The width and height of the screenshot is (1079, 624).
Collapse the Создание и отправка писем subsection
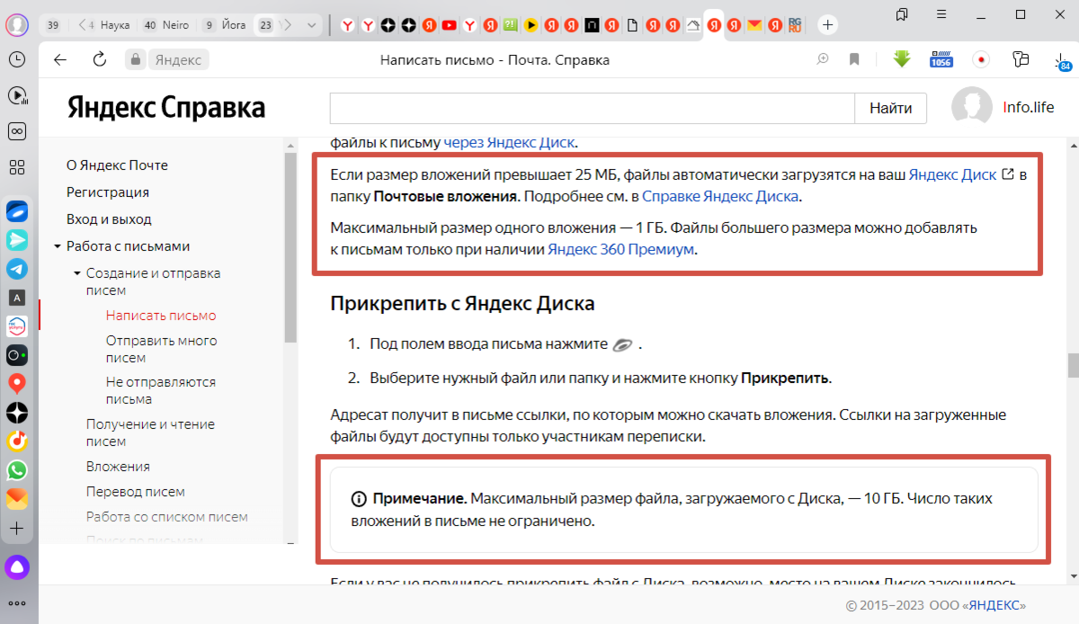coord(77,273)
